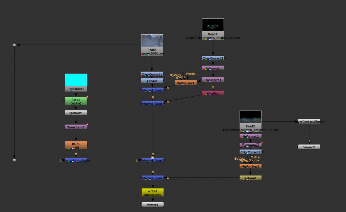Select the Roto1 (alpha) node
346x212 pixels.
click(x=76, y=101)
